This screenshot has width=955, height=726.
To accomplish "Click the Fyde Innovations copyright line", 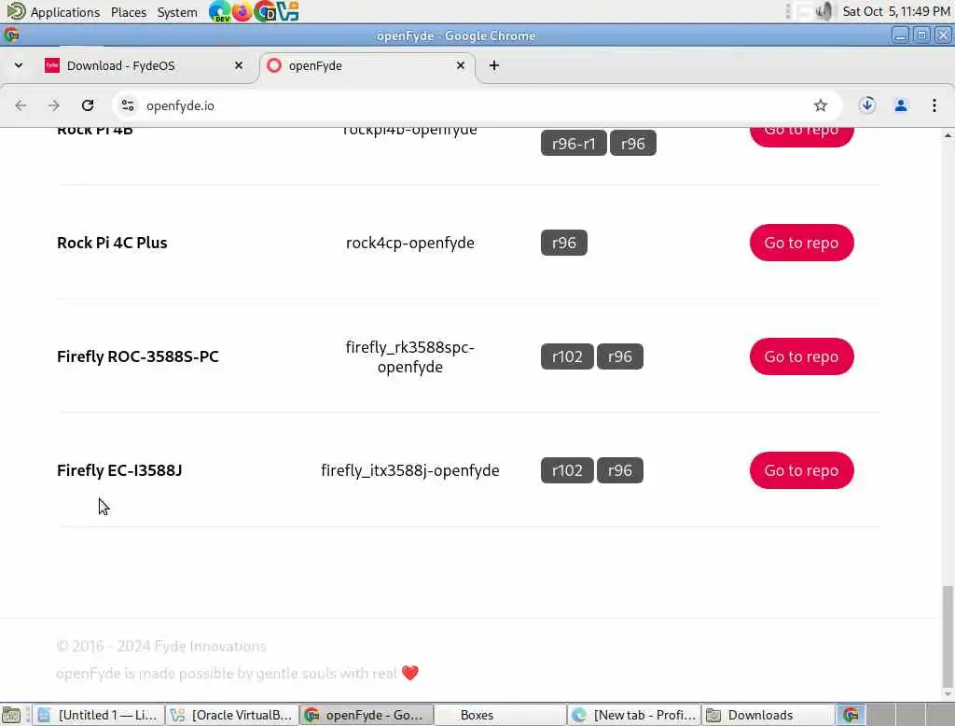I will (161, 646).
